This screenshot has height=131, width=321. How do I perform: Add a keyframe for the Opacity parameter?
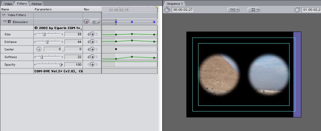[x=92, y=64]
